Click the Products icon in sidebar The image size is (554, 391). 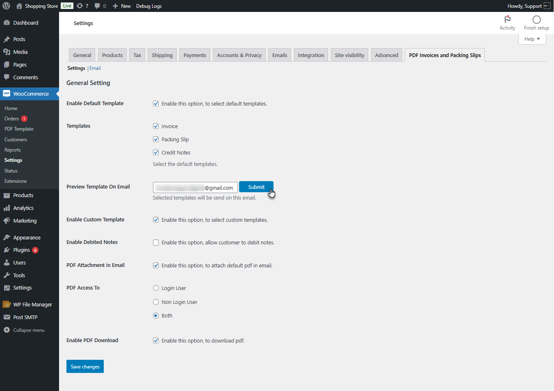(x=7, y=195)
